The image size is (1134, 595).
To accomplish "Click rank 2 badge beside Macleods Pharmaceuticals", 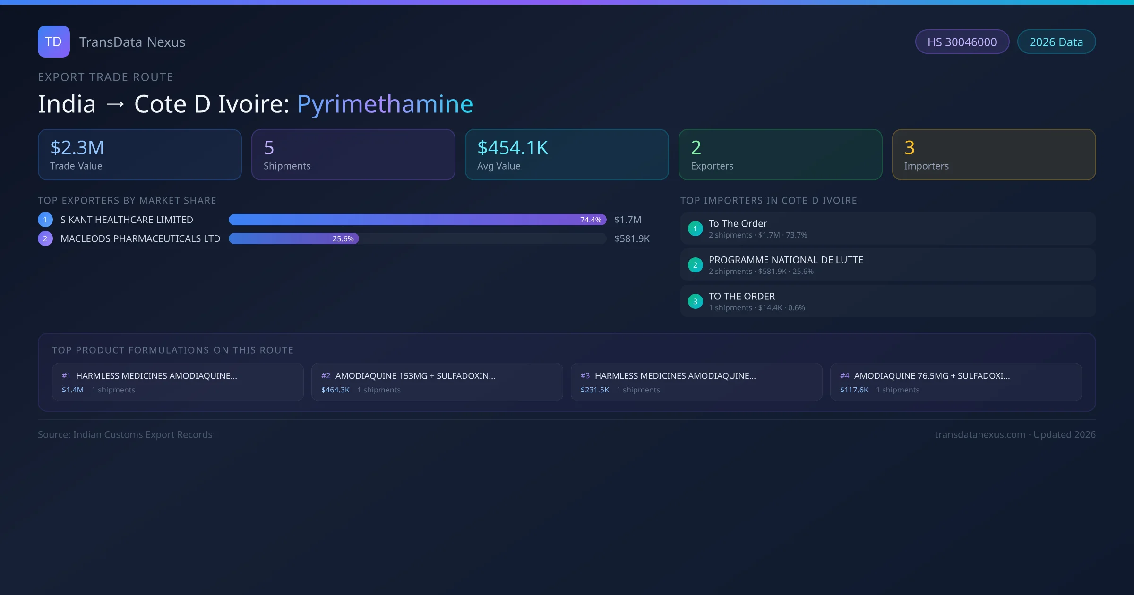I will 45,238.
